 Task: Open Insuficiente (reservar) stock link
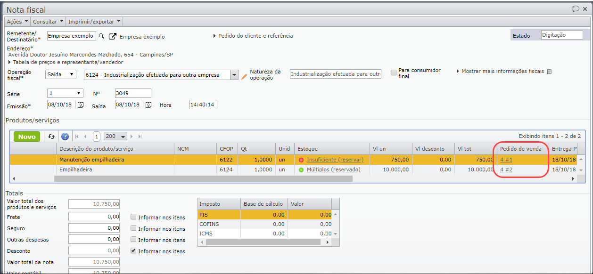pyautogui.click(x=335, y=160)
